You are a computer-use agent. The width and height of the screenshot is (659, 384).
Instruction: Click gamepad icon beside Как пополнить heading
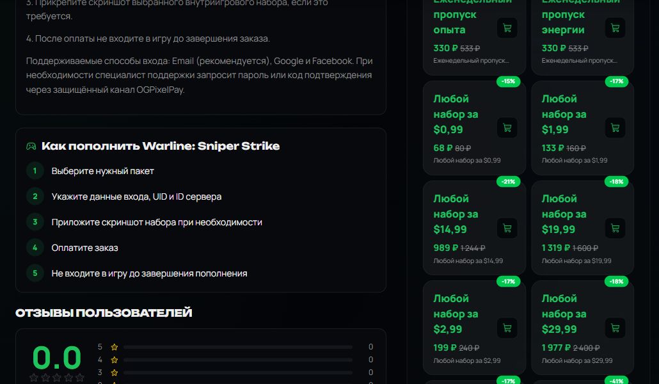tap(31, 147)
